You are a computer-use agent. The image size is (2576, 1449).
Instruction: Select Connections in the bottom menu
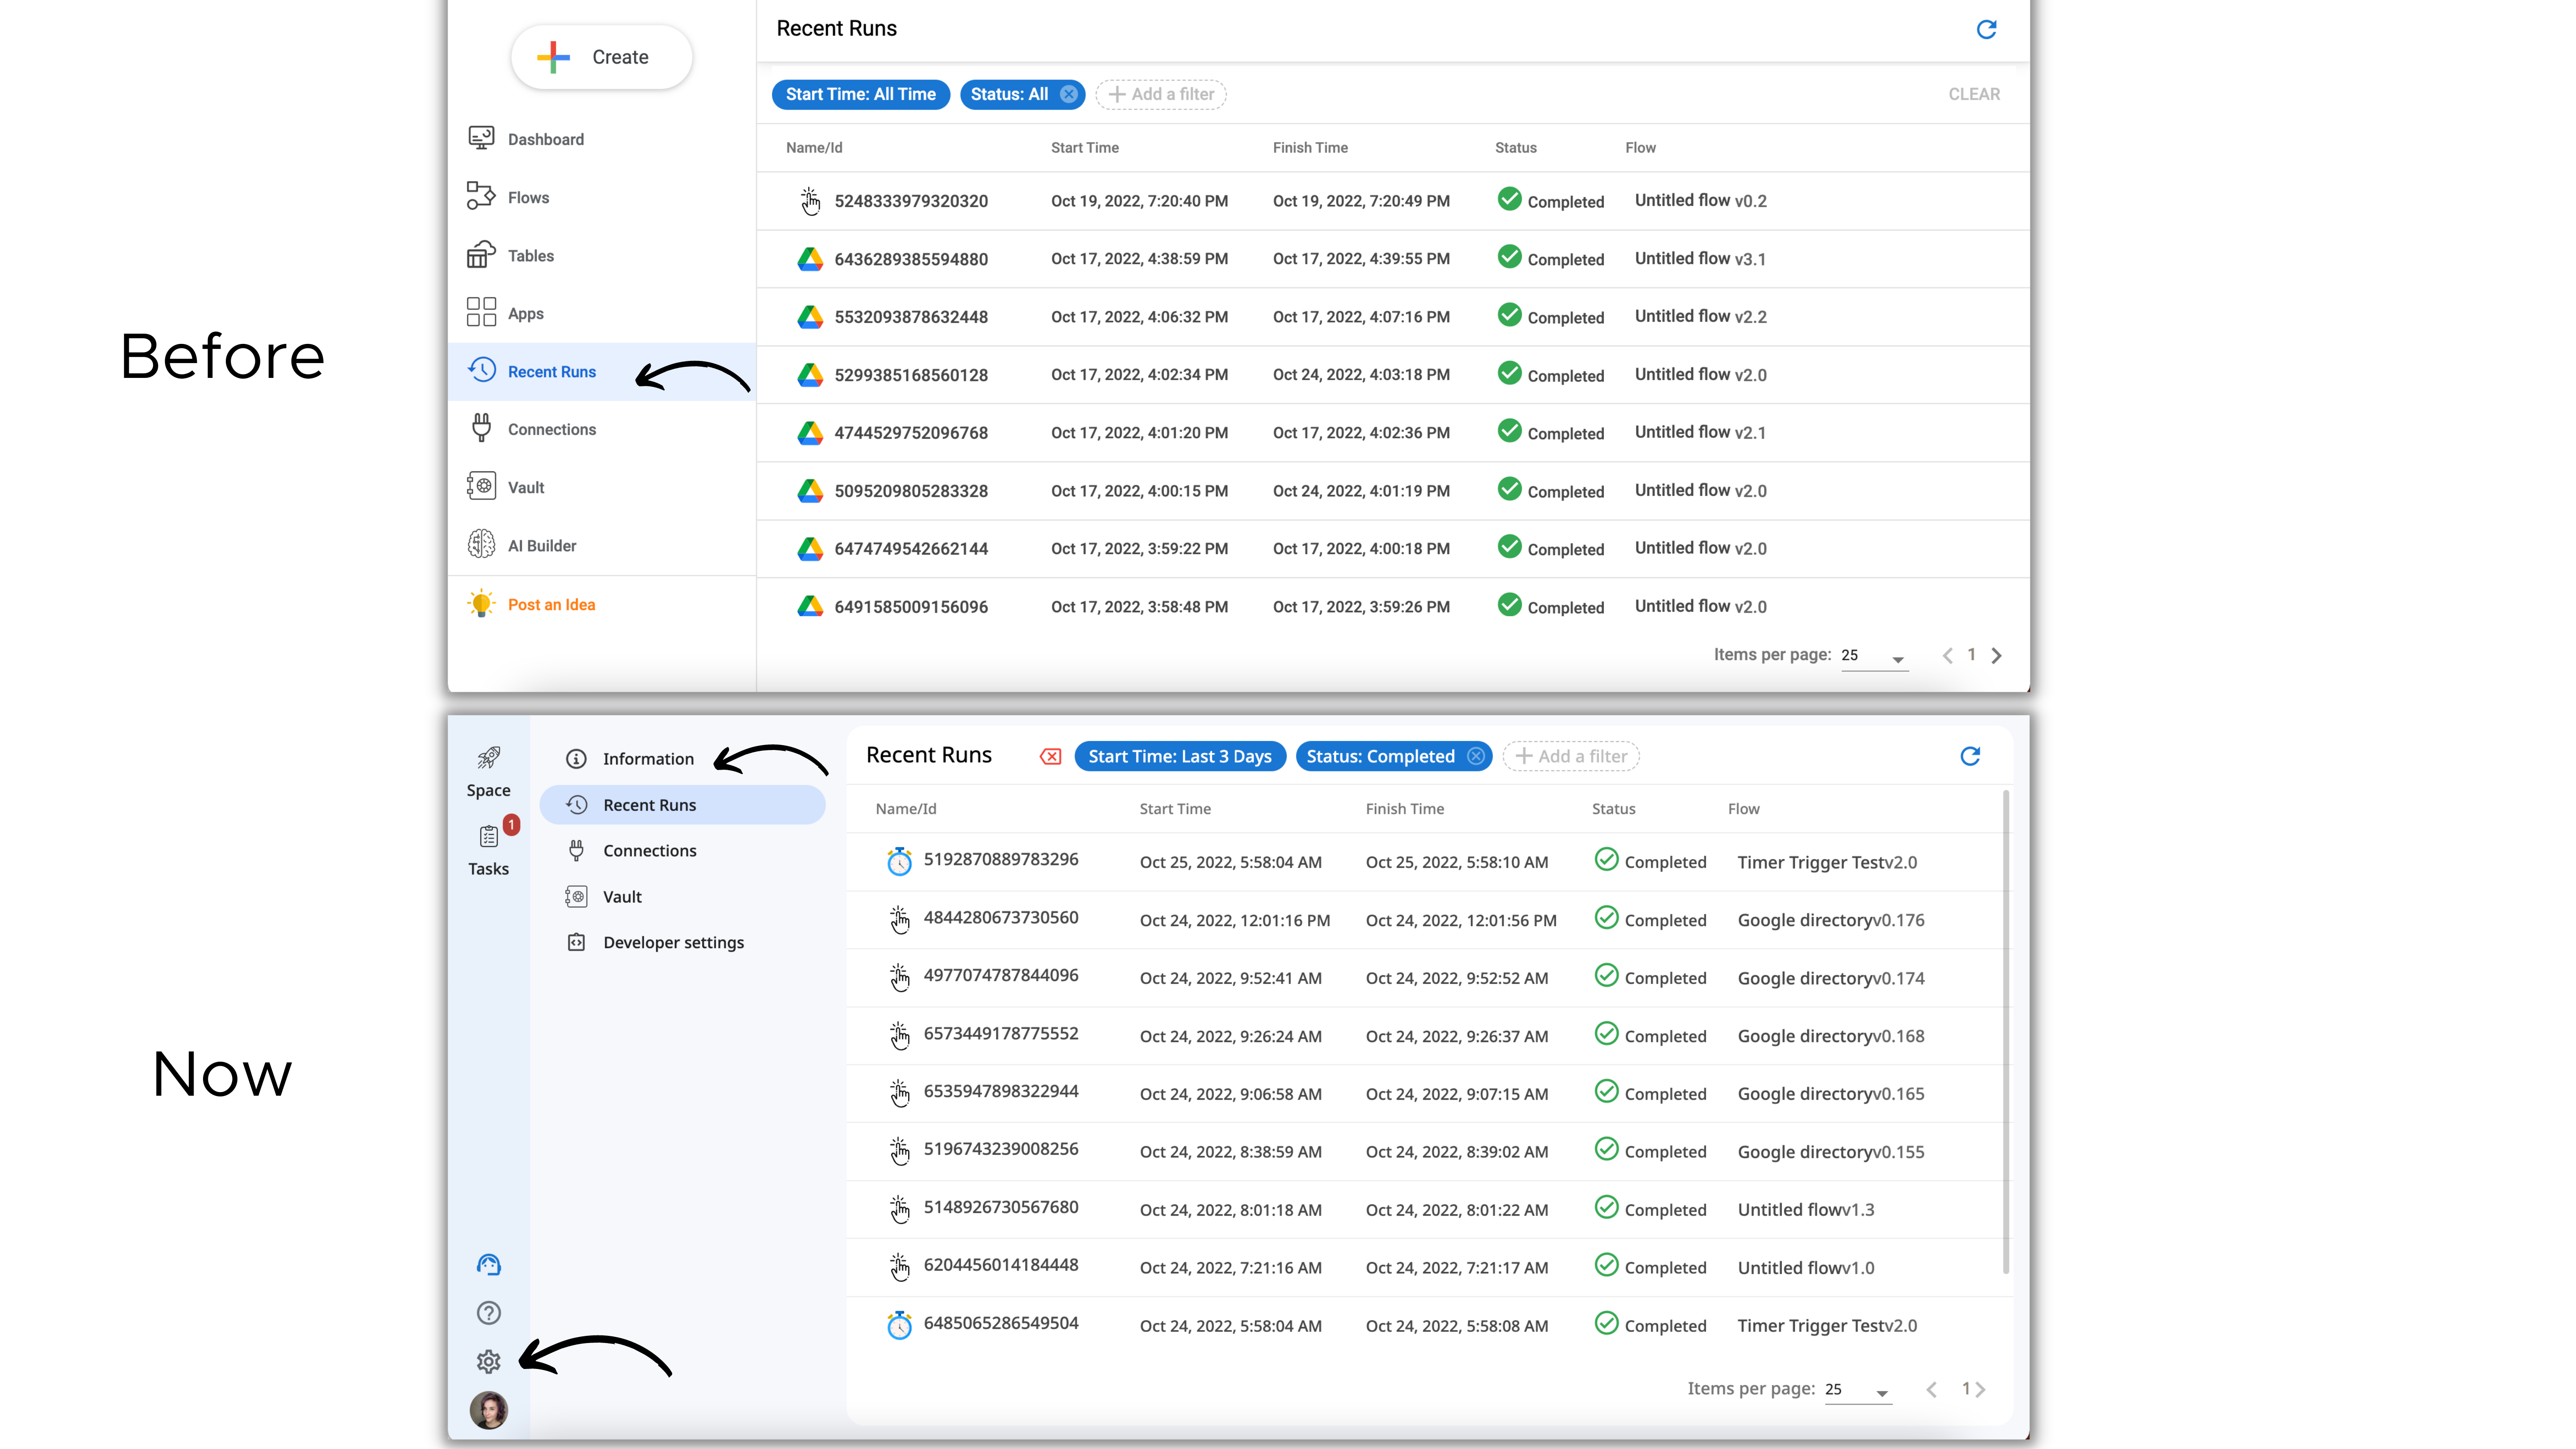[649, 851]
